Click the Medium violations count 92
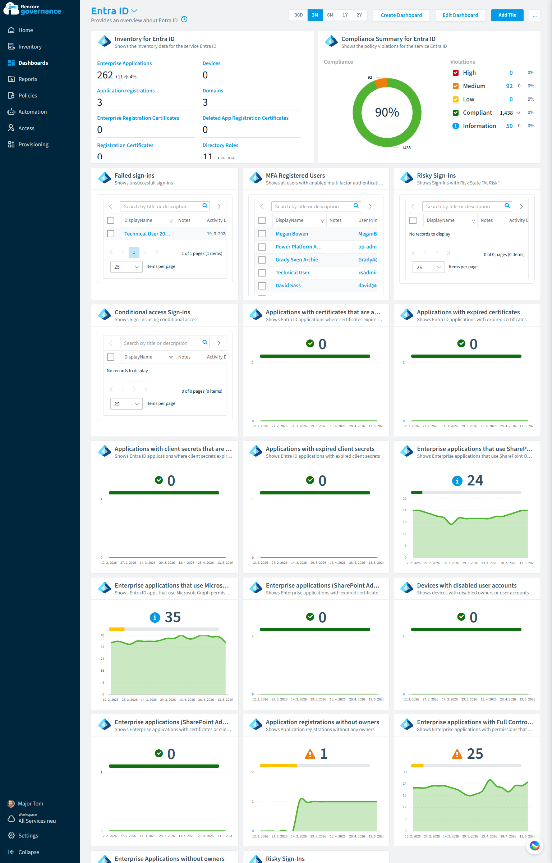The height and width of the screenshot is (863, 552). pos(509,86)
